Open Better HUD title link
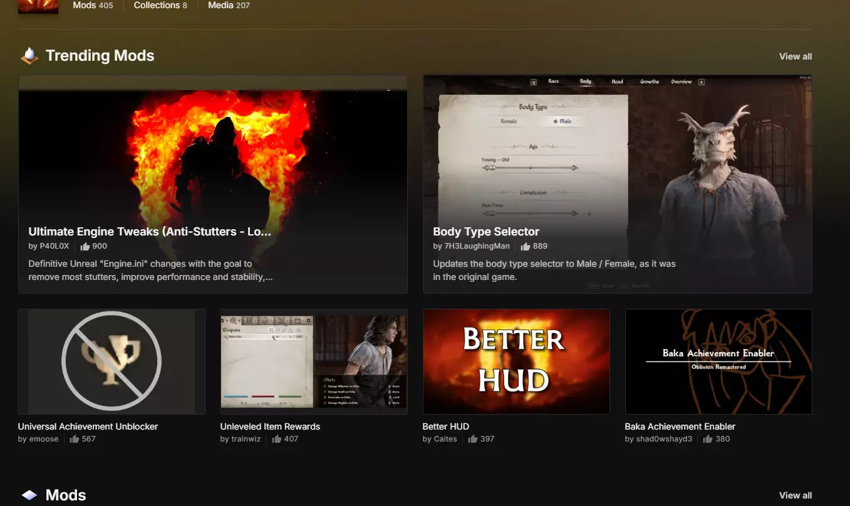Viewport: 850px width, 506px height. click(446, 426)
